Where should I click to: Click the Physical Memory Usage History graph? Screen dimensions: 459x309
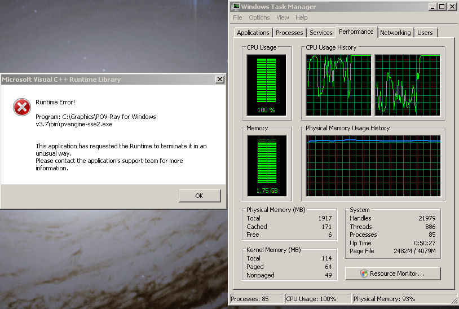[x=373, y=165]
